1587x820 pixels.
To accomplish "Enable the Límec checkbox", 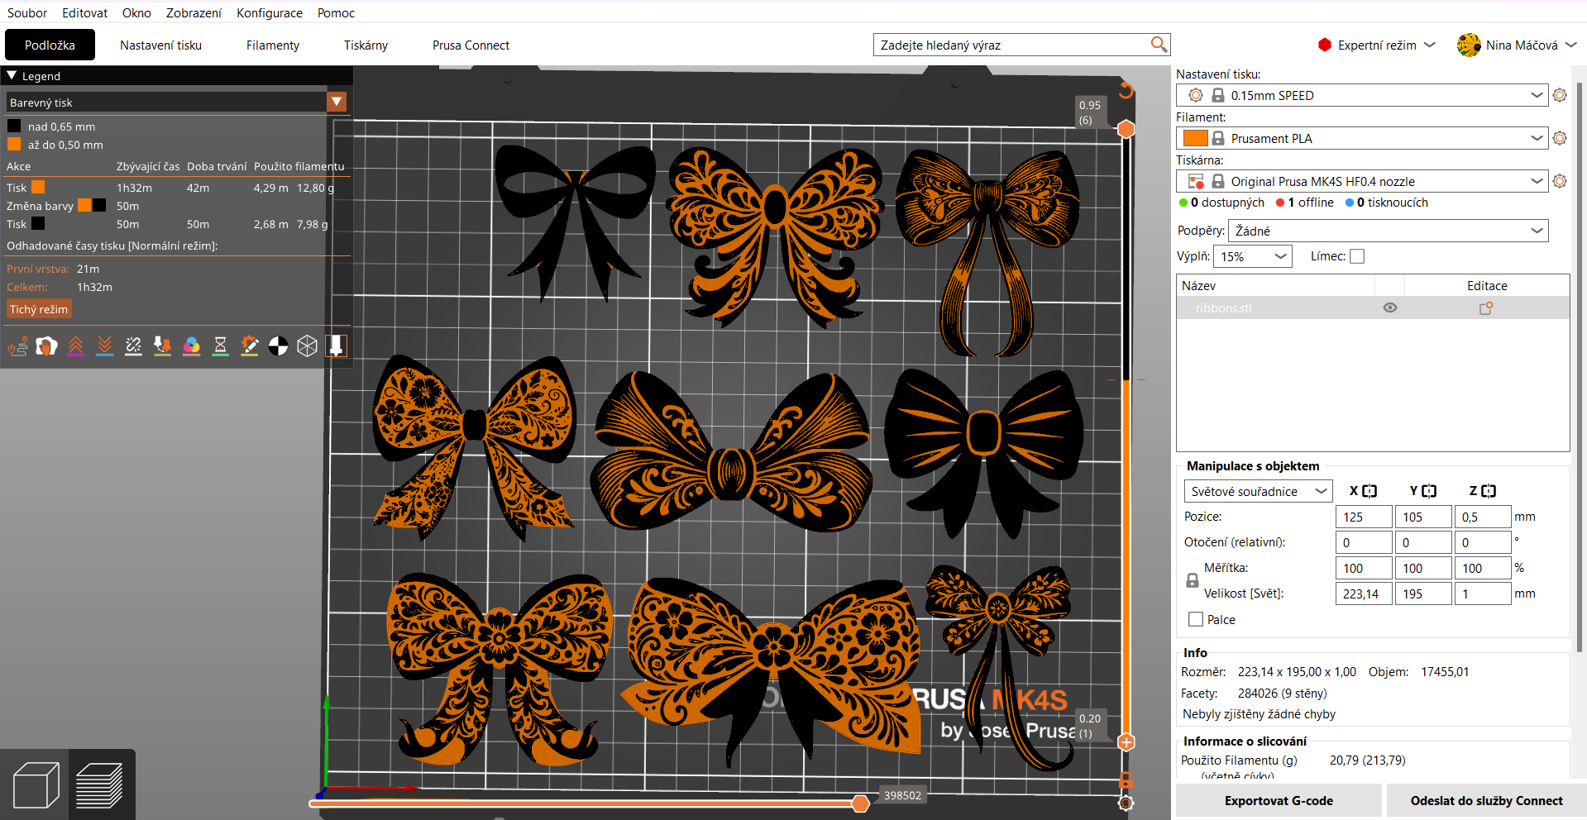I will 1357,256.
